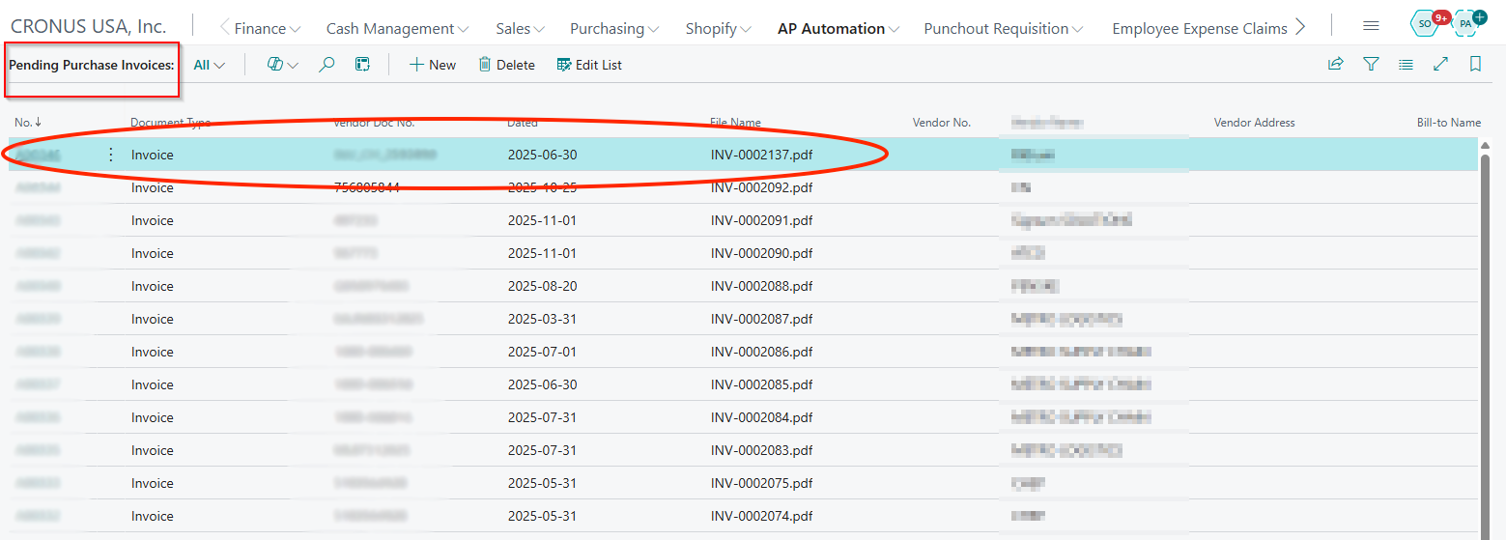Click the Edit List button
Viewport: 1506px width, 540px height.
pos(589,65)
